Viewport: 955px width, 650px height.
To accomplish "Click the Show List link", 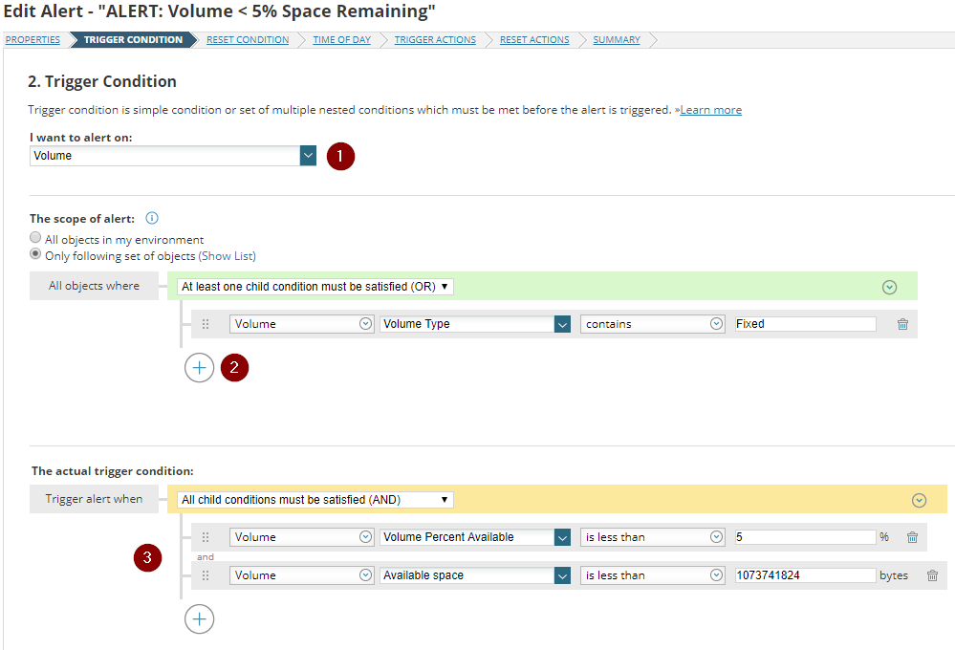I will coord(227,256).
